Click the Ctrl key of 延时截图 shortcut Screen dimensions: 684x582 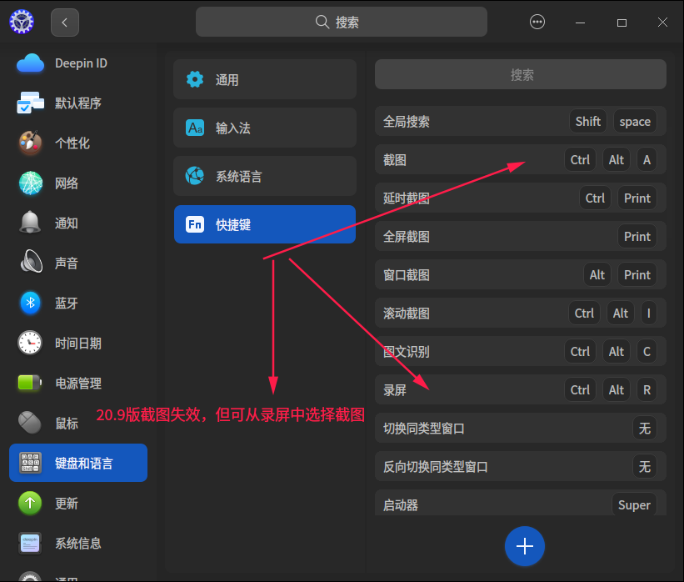click(595, 198)
